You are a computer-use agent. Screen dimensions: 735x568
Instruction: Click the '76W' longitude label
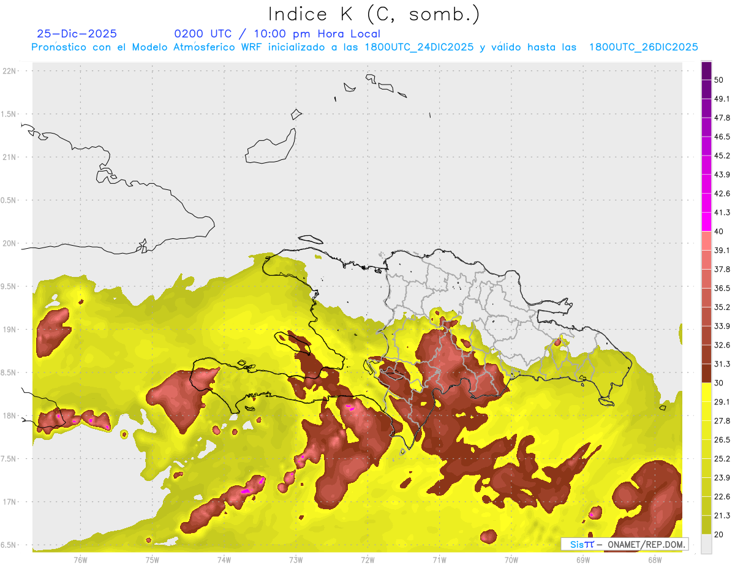tap(80, 560)
